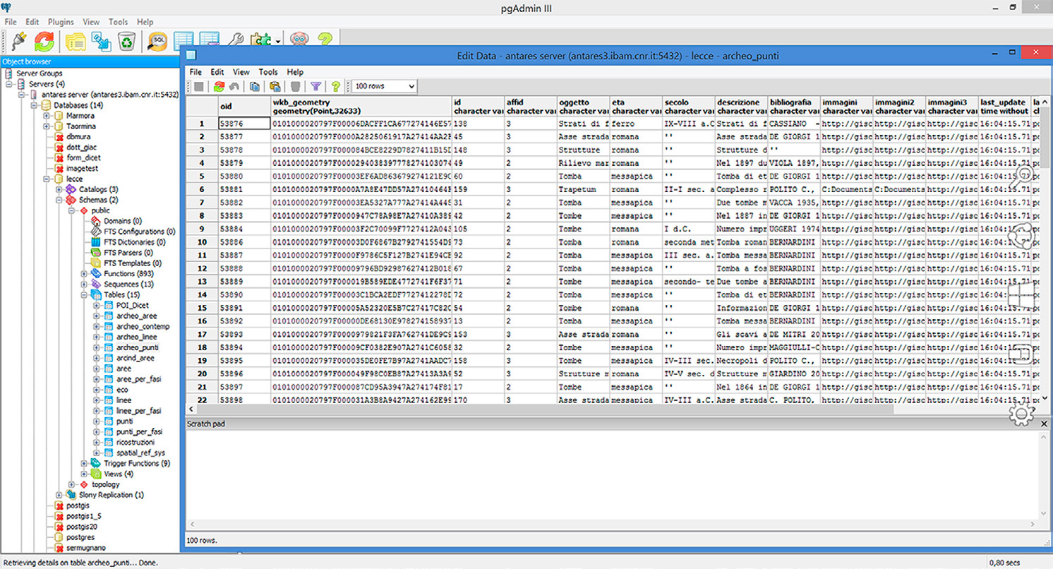Screen dimensions: 1053x569
Task: Expand the Catalogs (3) node
Action: [59, 189]
